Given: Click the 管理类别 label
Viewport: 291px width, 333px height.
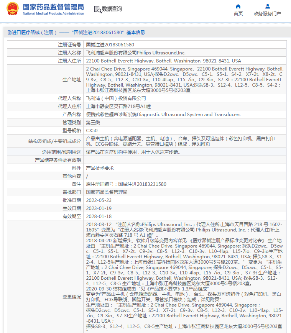Looking at the screenshot, I should 72,123.
